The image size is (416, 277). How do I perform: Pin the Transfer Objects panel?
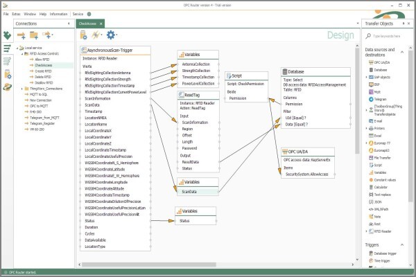404,24
